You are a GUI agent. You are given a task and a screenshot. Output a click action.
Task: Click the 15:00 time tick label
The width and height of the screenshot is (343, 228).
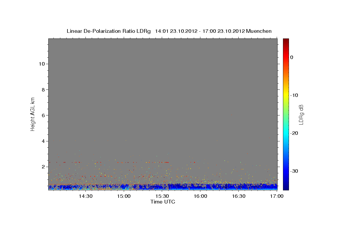tap(124, 196)
